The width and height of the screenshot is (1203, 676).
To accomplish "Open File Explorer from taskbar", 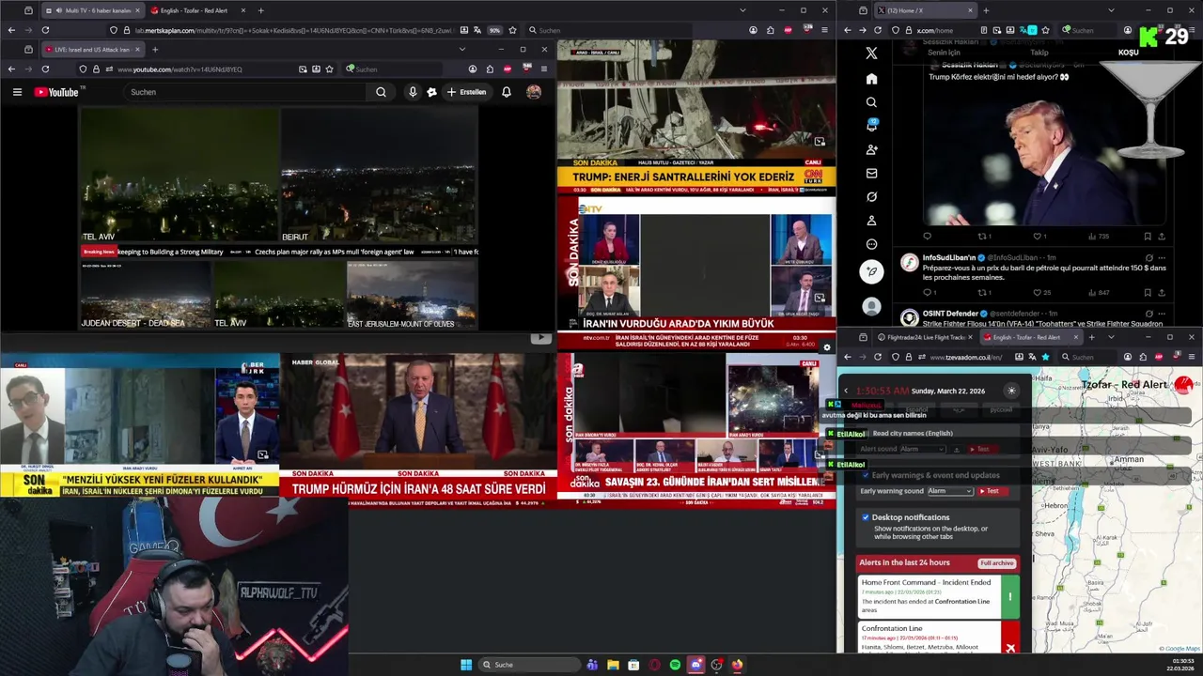I will coord(613,665).
